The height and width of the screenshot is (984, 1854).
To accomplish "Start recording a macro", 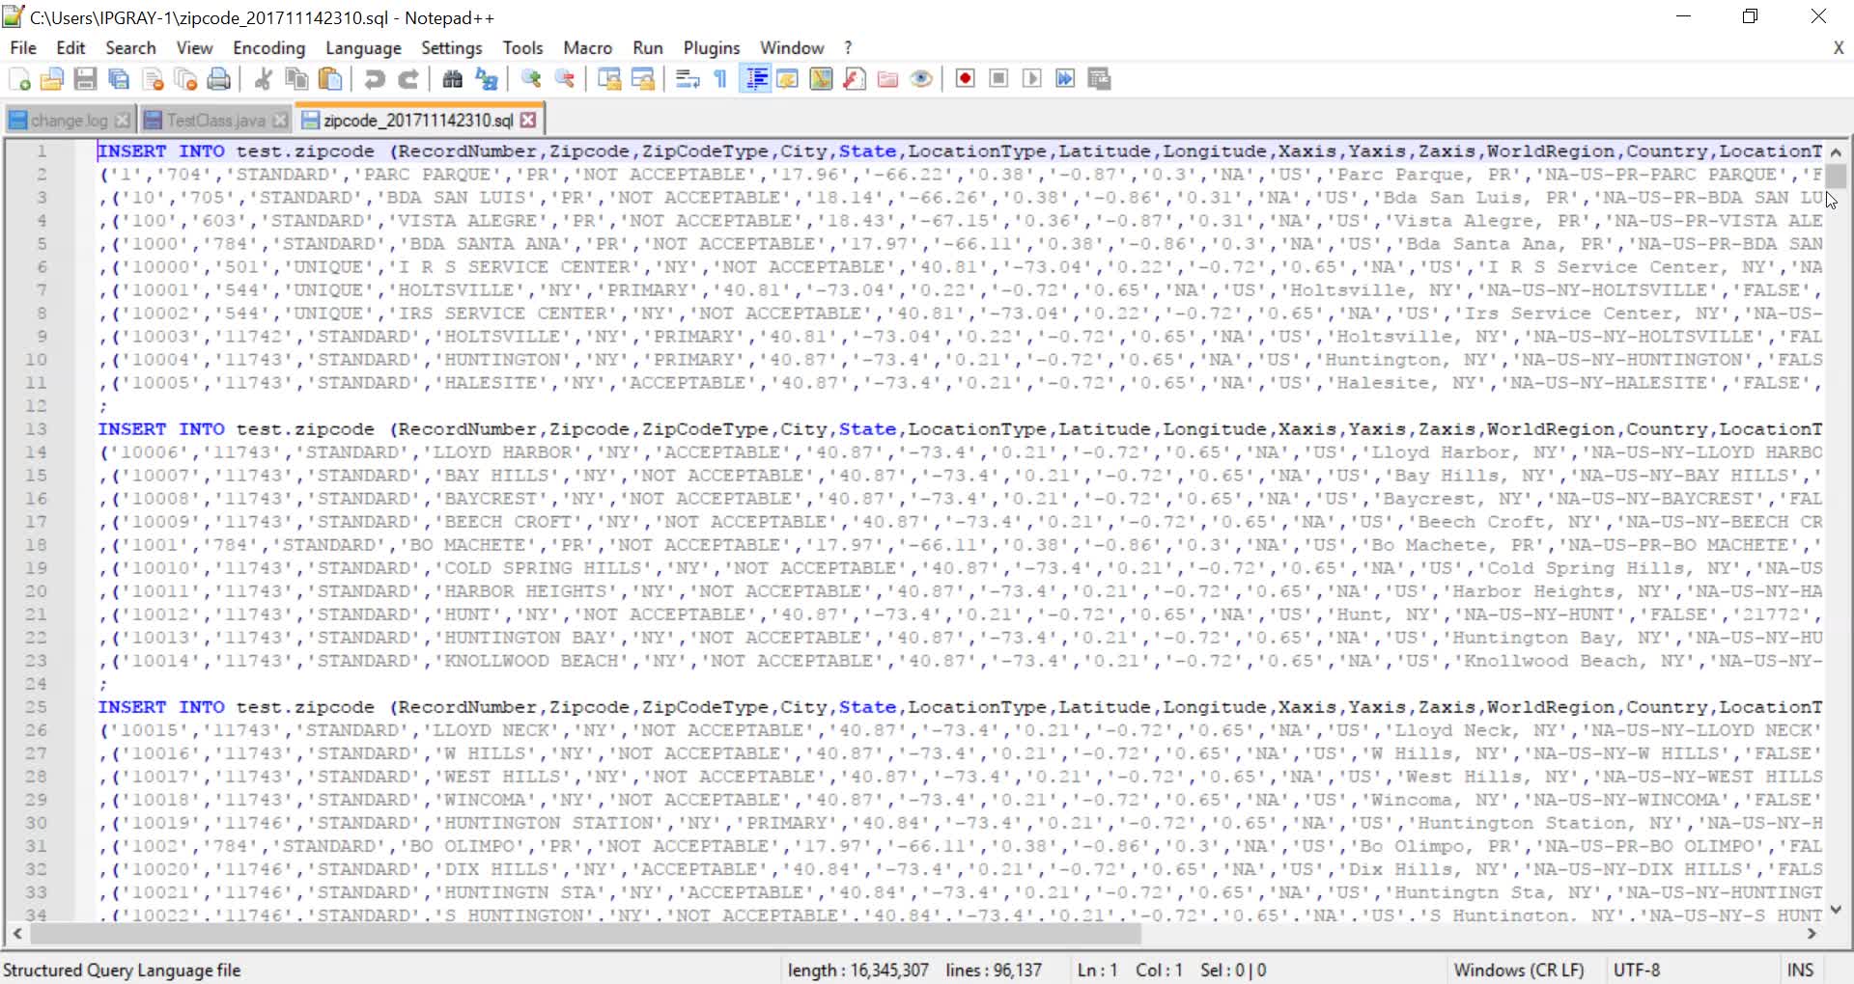I will tap(965, 78).
